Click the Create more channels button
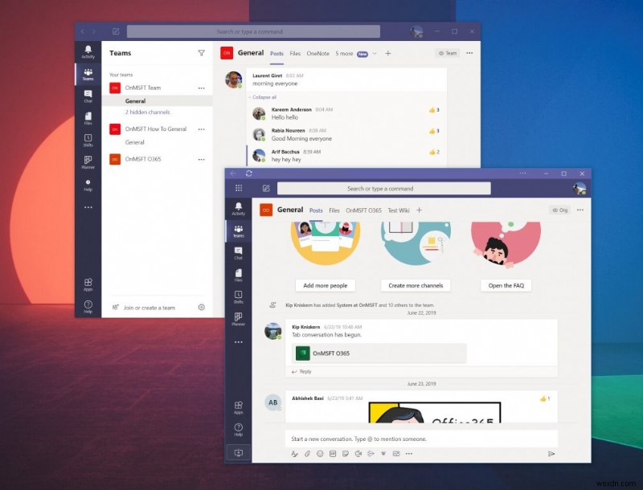This screenshot has width=643, height=490. click(415, 285)
